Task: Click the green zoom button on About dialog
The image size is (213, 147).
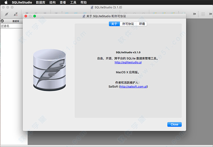Action: [35, 16]
